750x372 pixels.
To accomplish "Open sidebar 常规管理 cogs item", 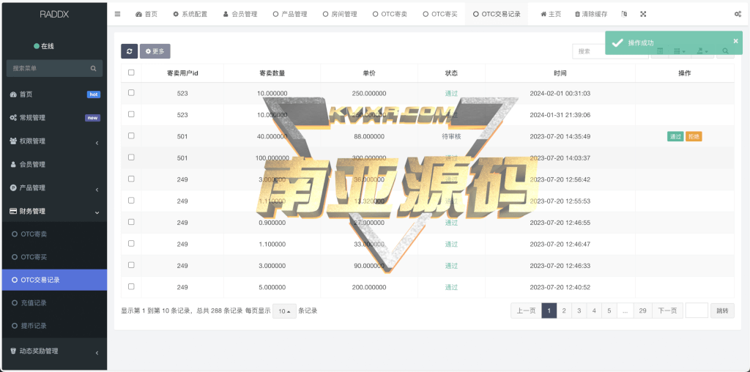I will (53, 118).
